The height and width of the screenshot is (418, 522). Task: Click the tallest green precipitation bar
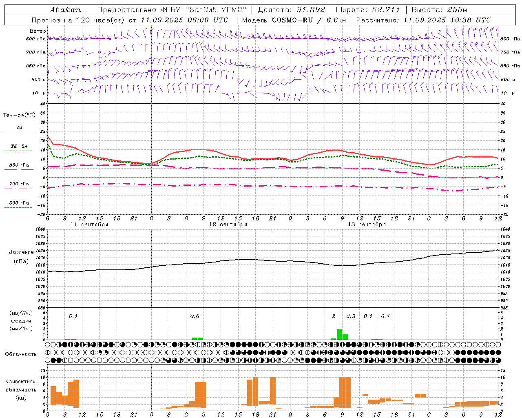339,334
